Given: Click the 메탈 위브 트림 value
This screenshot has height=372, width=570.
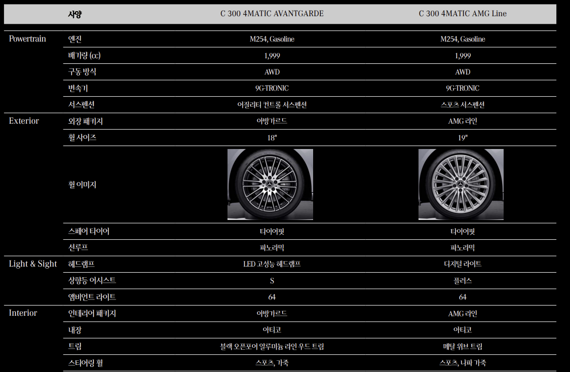Looking at the screenshot, I should [x=463, y=347].
